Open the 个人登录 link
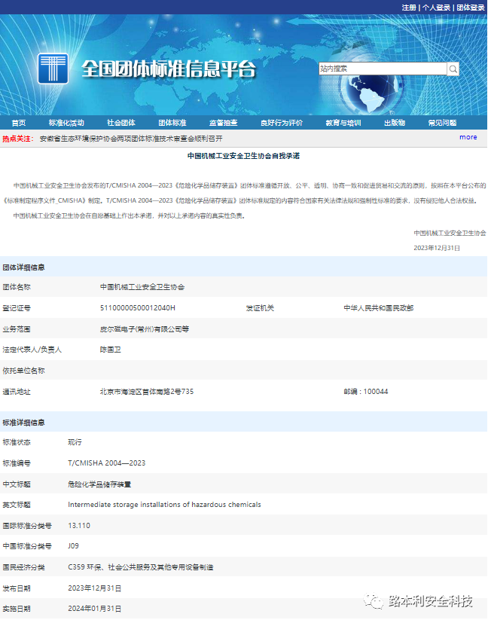This screenshot has height=623, width=488. pos(436,8)
